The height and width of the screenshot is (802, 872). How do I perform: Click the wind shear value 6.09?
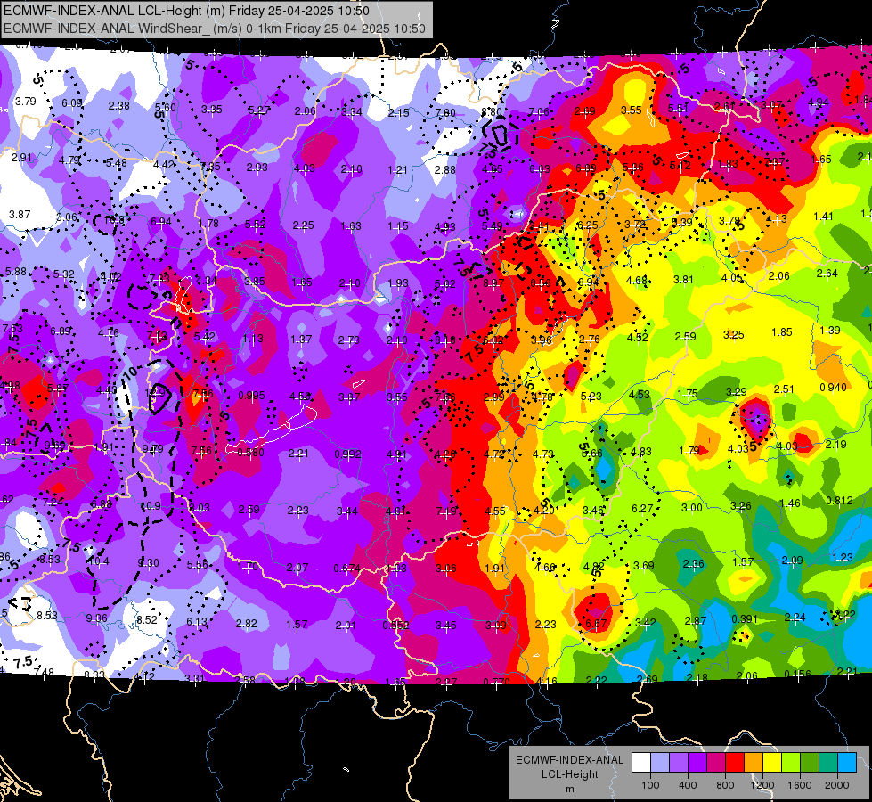click(x=72, y=103)
